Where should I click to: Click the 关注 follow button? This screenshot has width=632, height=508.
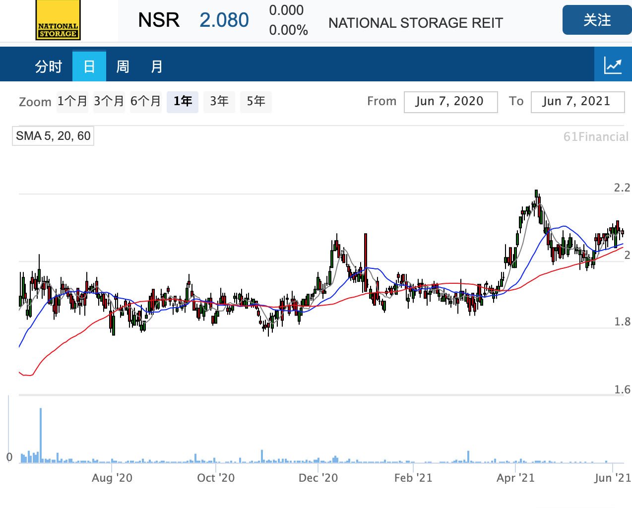pyautogui.click(x=597, y=20)
